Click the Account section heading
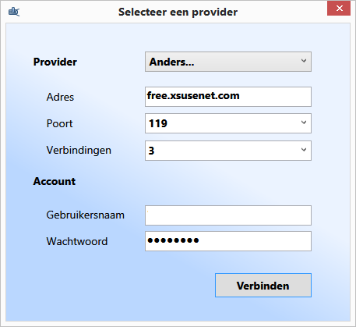 click(x=55, y=181)
